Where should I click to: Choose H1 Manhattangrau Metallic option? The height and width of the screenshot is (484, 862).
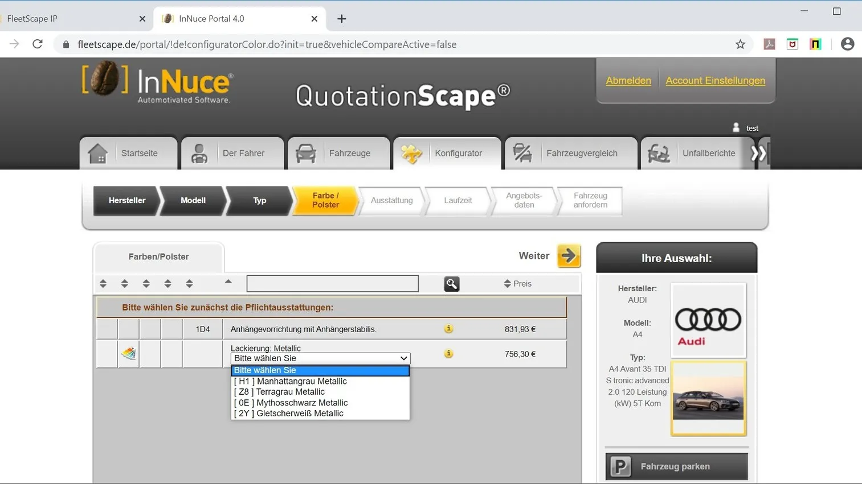click(320, 381)
